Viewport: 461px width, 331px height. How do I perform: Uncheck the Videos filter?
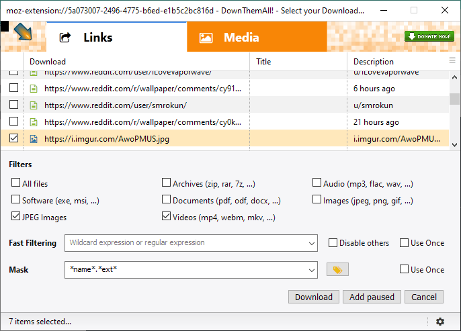pos(167,216)
